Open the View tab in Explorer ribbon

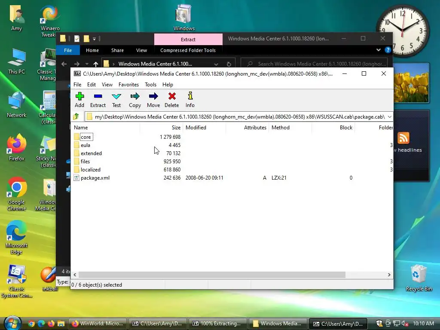pyautogui.click(x=141, y=50)
